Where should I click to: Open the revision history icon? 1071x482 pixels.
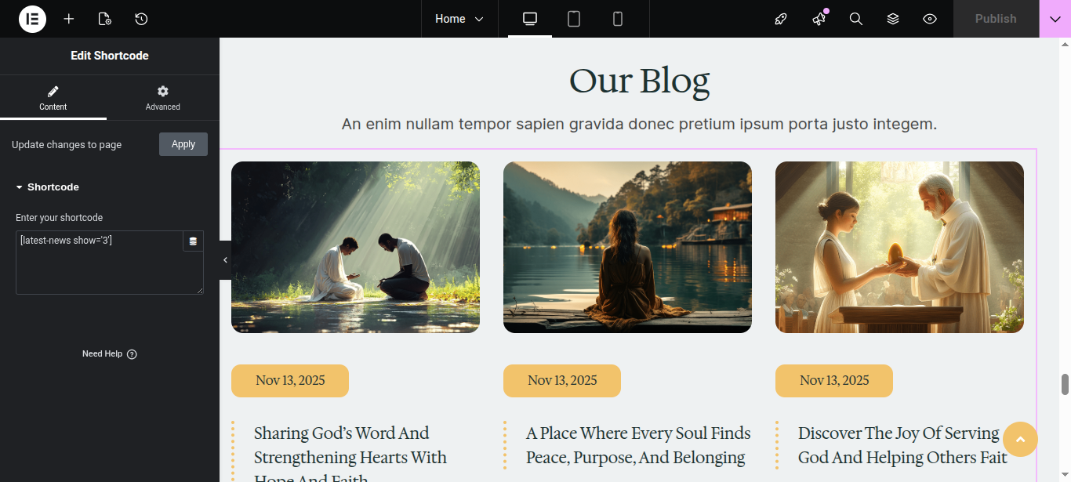click(x=141, y=19)
